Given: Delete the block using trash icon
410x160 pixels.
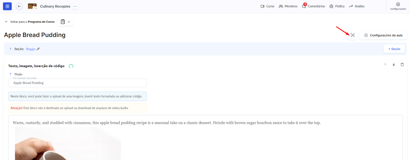Looking at the screenshot, I should tap(402, 65).
